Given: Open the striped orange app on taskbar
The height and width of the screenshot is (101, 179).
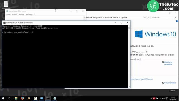Looking at the screenshot, I should tap(29, 98).
